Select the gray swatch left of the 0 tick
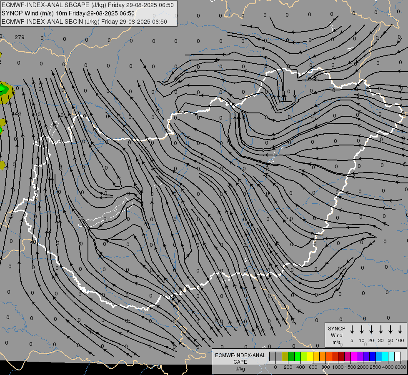The height and width of the screenshot is (375, 408). pos(273,356)
